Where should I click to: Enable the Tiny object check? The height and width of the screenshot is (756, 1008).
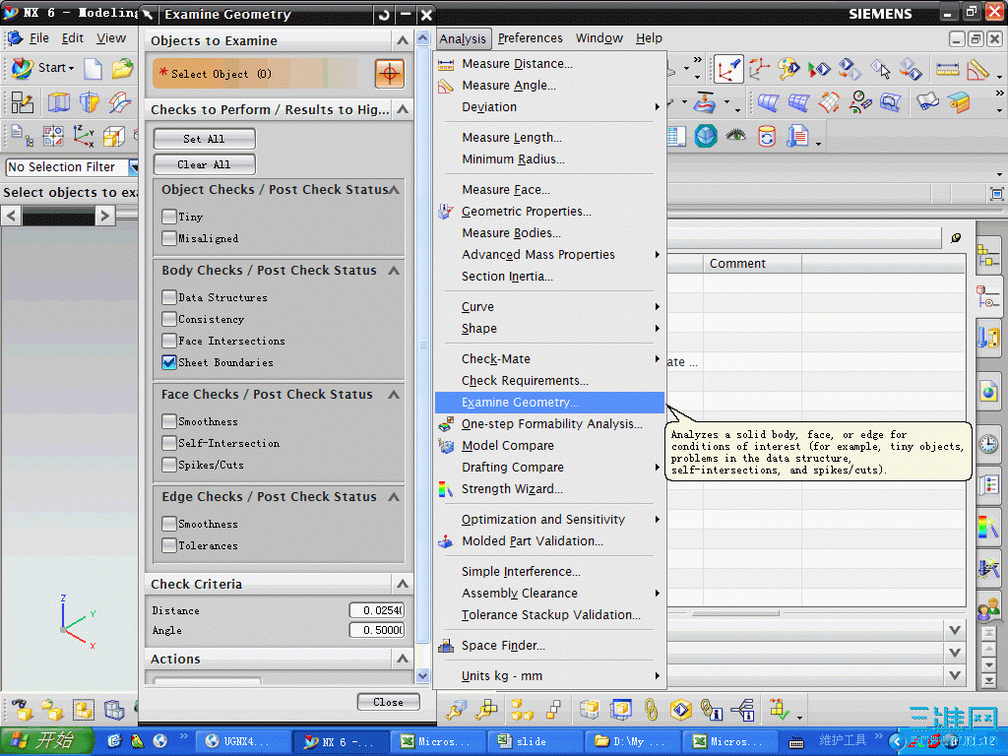coord(169,217)
